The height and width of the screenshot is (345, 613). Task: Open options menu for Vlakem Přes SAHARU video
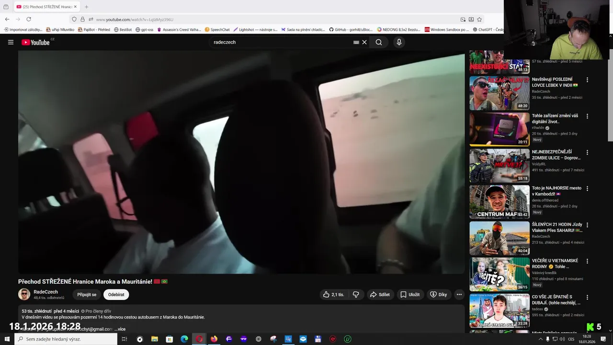coord(587,225)
